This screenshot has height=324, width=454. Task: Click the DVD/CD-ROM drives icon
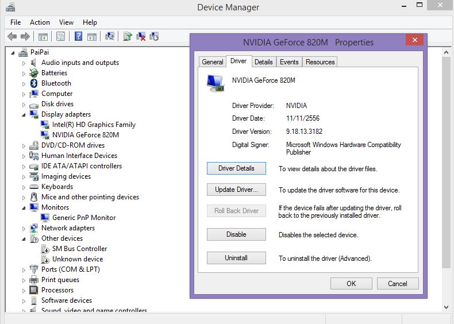point(34,145)
